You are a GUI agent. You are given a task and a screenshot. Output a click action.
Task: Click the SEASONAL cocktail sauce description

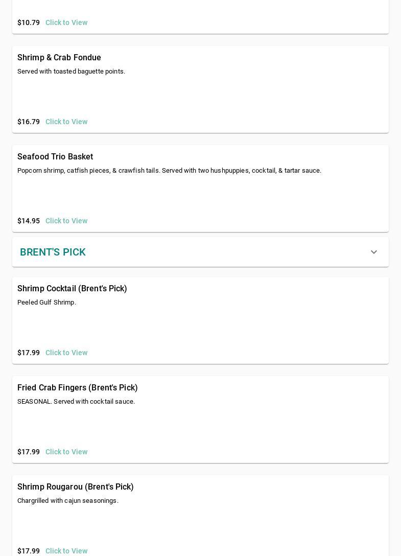[76, 402]
